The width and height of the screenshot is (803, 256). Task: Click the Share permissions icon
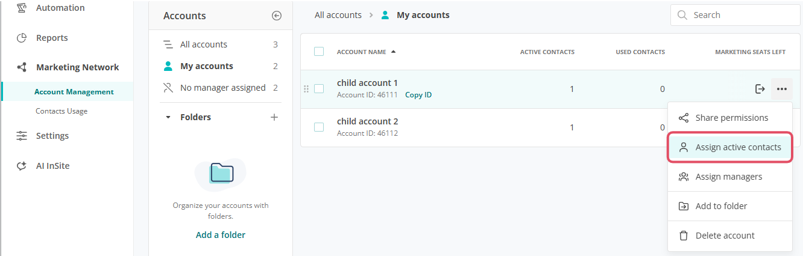[684, 118]
